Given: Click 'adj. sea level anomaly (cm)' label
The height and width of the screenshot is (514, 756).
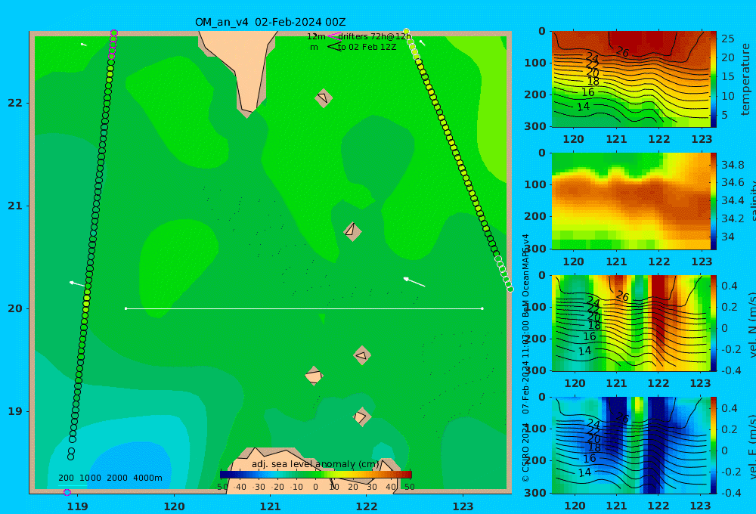Looking at the screenshot, I should pos(315,464).
